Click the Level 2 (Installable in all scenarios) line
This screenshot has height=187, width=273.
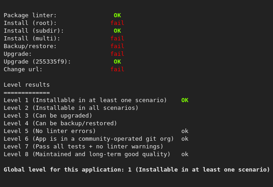click(71, 108)
